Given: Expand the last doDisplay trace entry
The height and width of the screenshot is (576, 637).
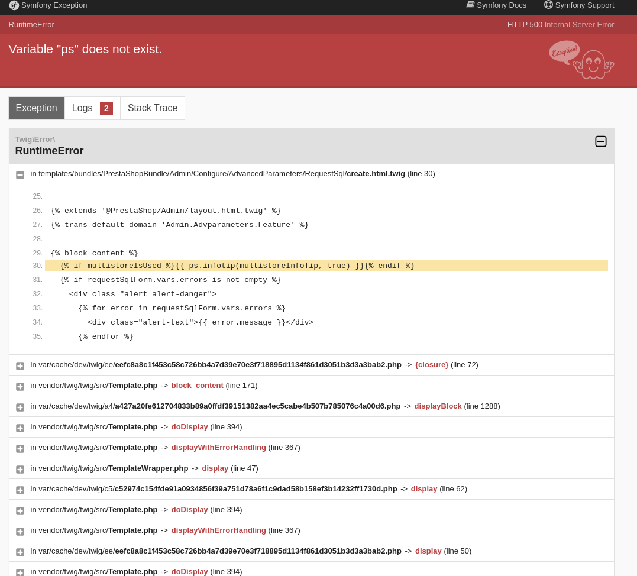Looking at the screenshot, I should click(20, 571).
